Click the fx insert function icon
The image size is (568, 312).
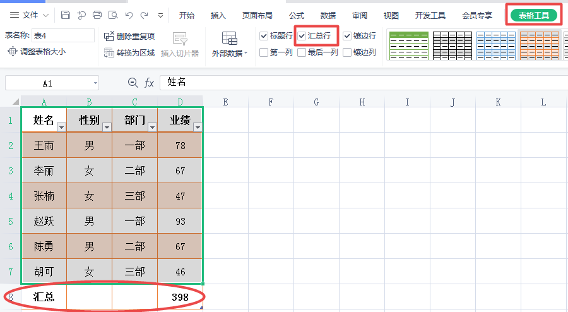tap(149, 83)
